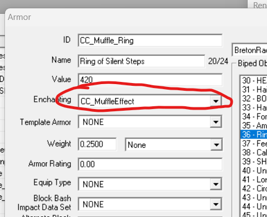Expand Block Bash Impact Data Set dropdown
This screenshot has width=267, height=217.
click(215, 204)
